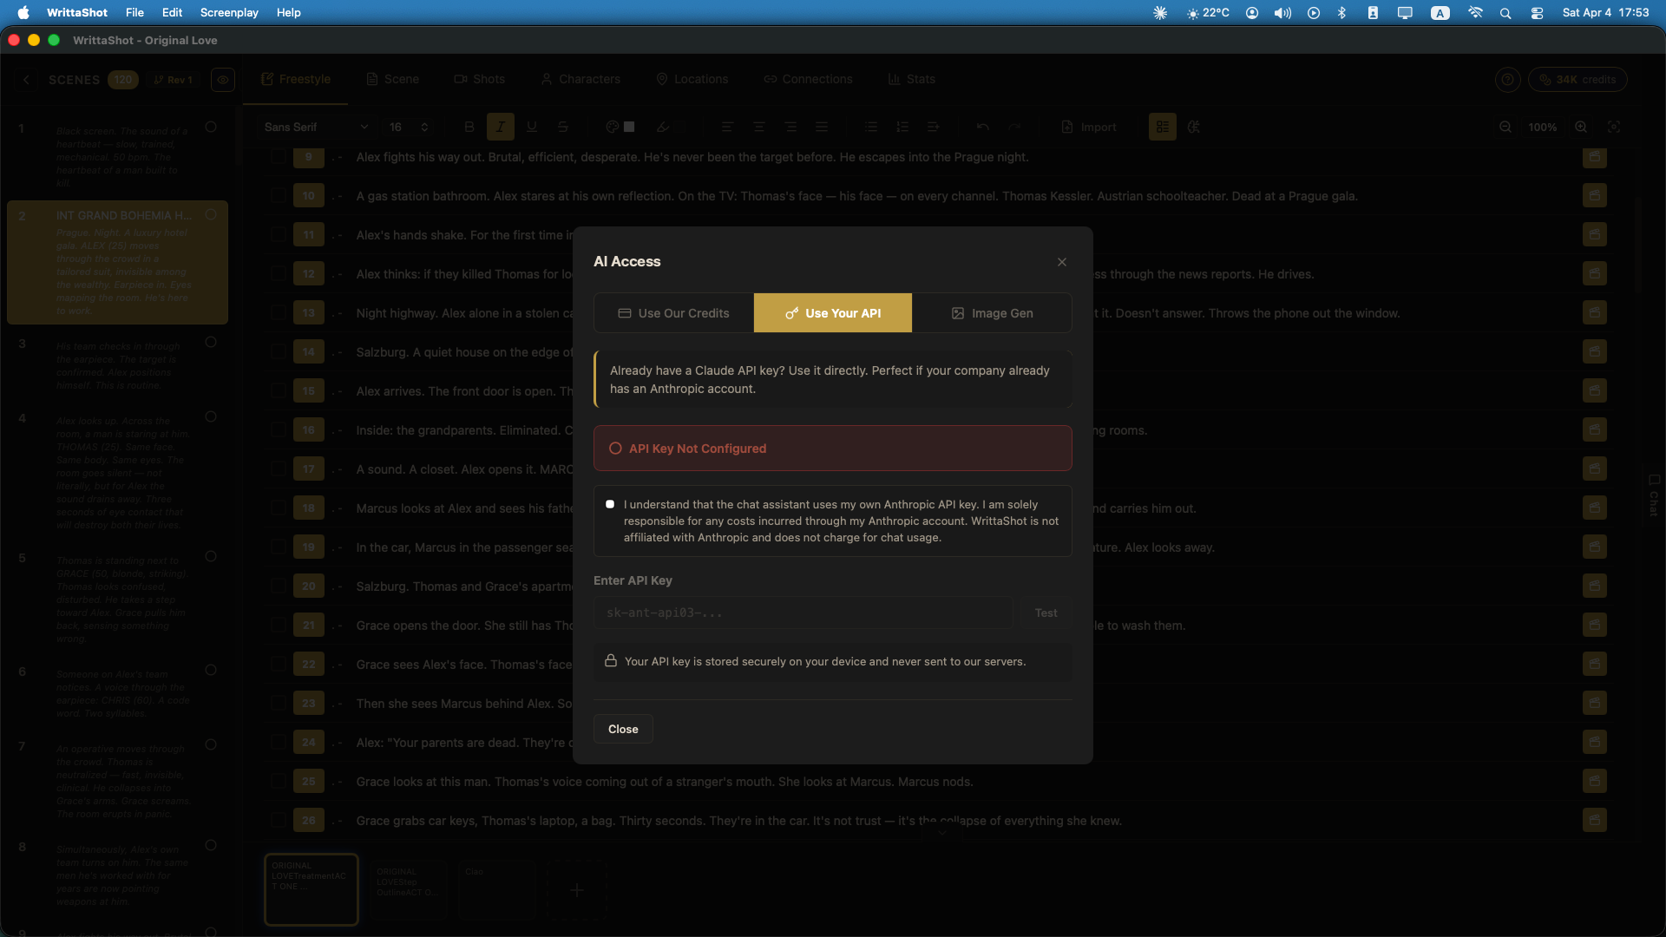Open the help question mark icon
Image resolution: width=1666 pixels, height=937 pixels.
(x=1507, y=79)
